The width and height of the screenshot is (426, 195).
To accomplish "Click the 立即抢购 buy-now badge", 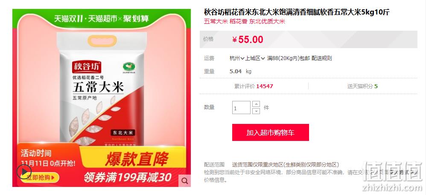I will (x=40, y=178).
